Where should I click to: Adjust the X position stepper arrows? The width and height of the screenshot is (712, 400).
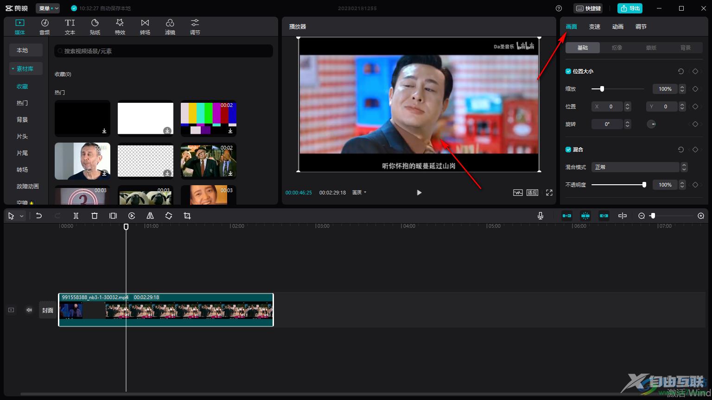(x=628, y=106)
